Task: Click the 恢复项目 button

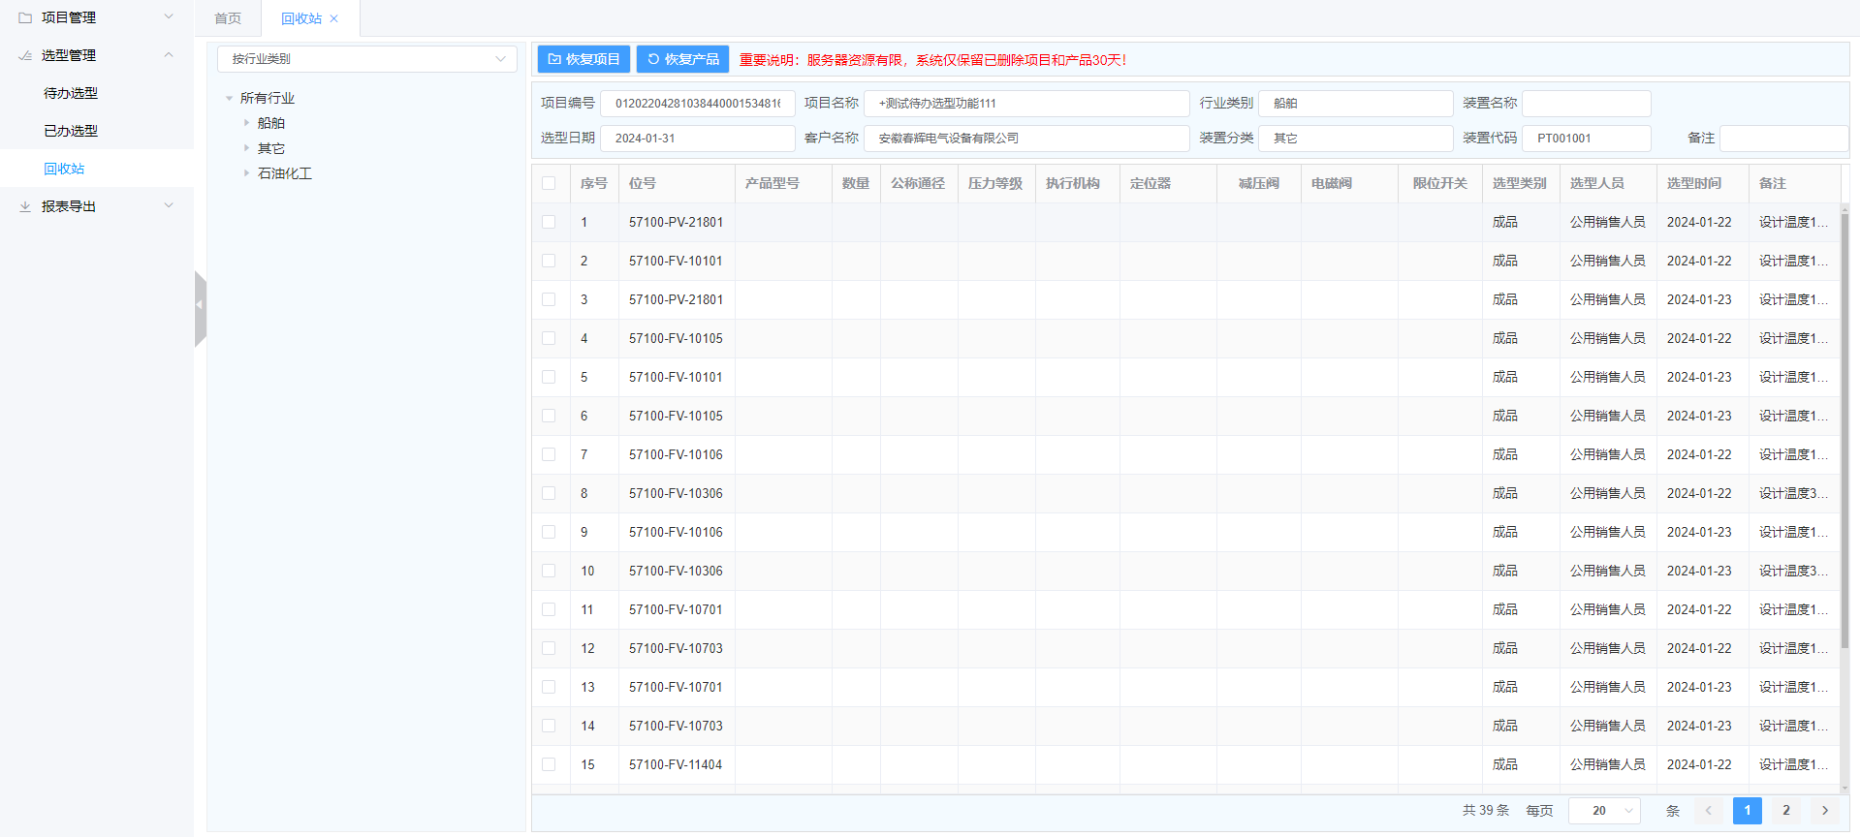Action: point(584,59)
